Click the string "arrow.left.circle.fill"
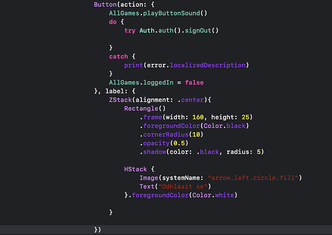The width and height of the screenshot is (332, 235). (x=253, y=178)
